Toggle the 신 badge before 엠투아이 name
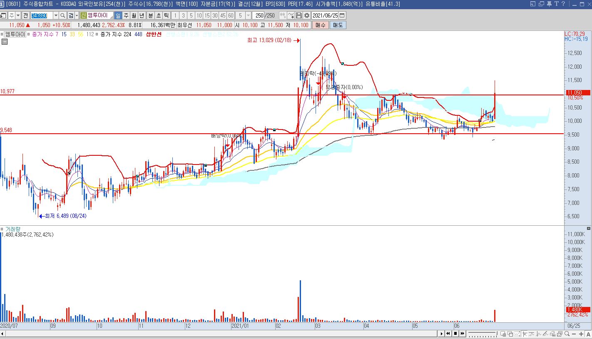Image resolution: width=592 pixels, height=339 pixels. coord(83,15)
